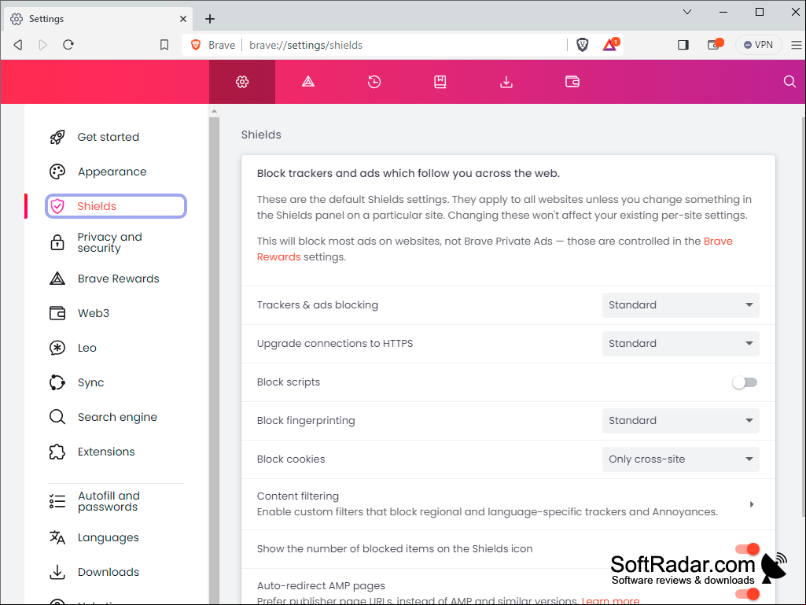Open the Brave Wallet icon beside VPN
This screenshot has height=605, width=806.
point(715,45)
